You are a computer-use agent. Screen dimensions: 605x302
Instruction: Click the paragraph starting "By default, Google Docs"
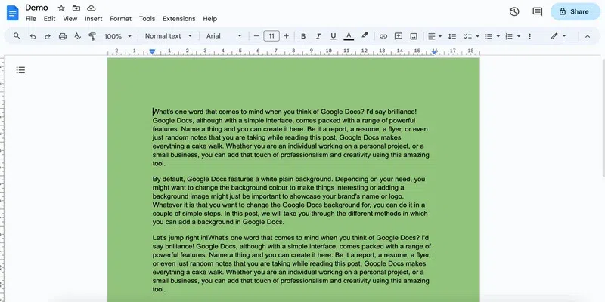(290, 201)
